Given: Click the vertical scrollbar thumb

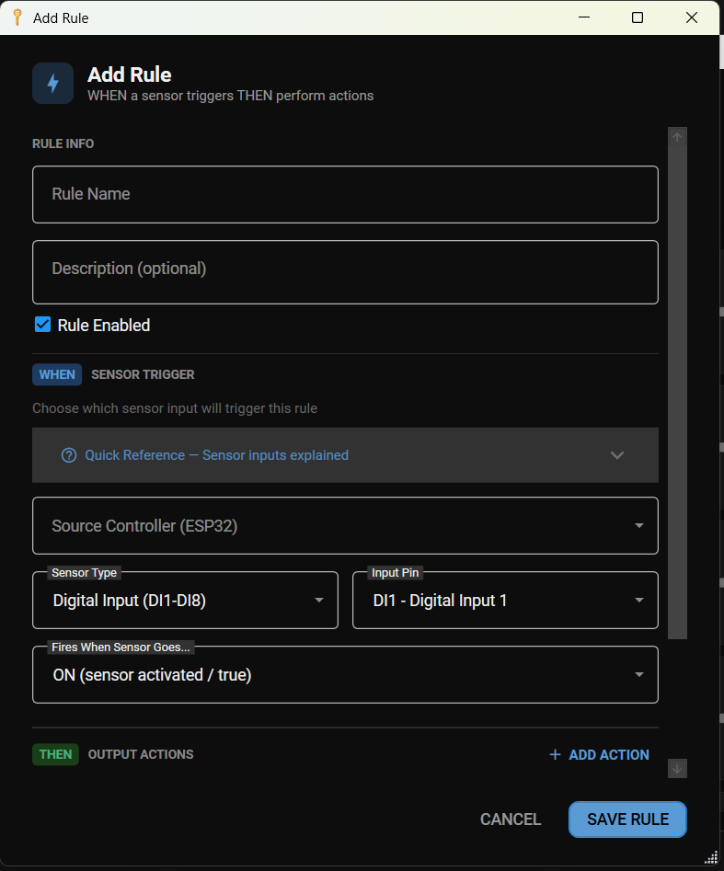Looking at the screenshot, I should 677,394.
